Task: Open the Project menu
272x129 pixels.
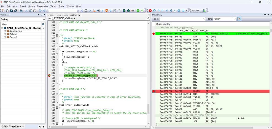Action: (x=23, y=6)
